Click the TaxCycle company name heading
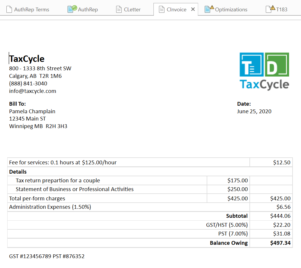This screenshot has width=301, height=268. pos(27,59)
